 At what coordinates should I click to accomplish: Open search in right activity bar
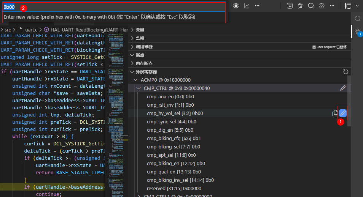[358, 19]
